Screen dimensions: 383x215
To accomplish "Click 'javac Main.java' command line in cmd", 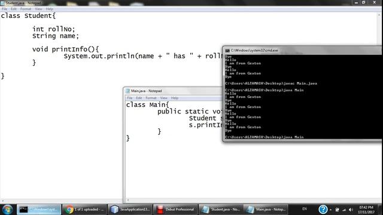I will [271, 84].
